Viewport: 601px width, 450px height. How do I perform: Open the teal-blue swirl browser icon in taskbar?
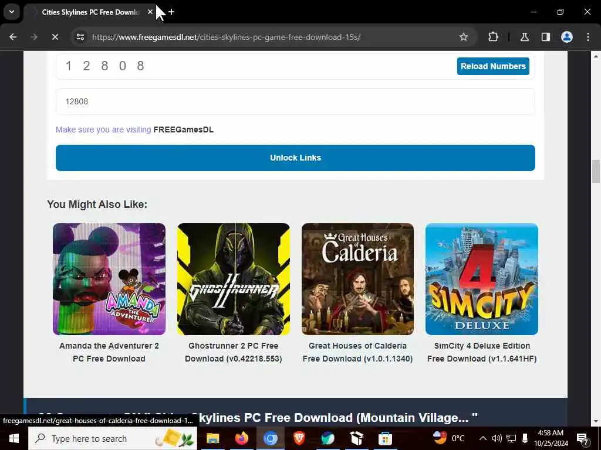click(327, 438)
